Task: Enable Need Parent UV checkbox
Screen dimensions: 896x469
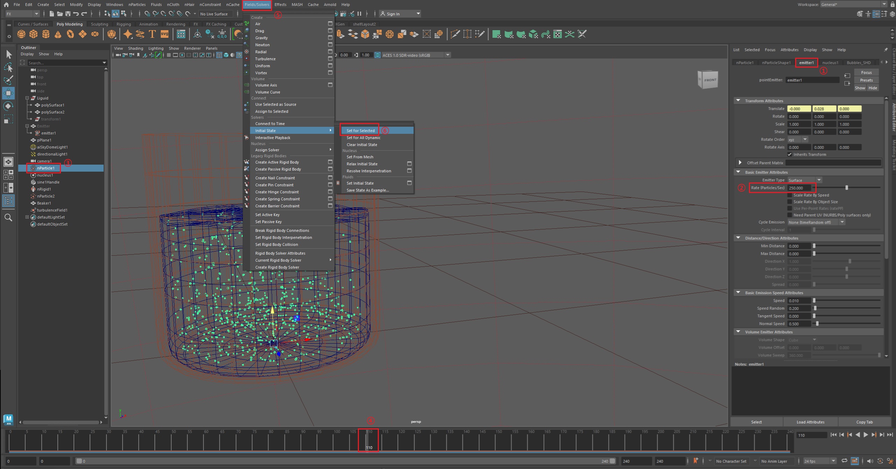Action: pos(790,215)
